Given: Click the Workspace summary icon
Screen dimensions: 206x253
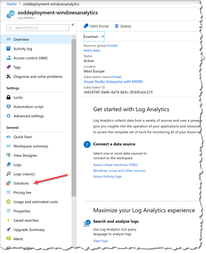Looking at the screenshot, I should coord(8,146).
